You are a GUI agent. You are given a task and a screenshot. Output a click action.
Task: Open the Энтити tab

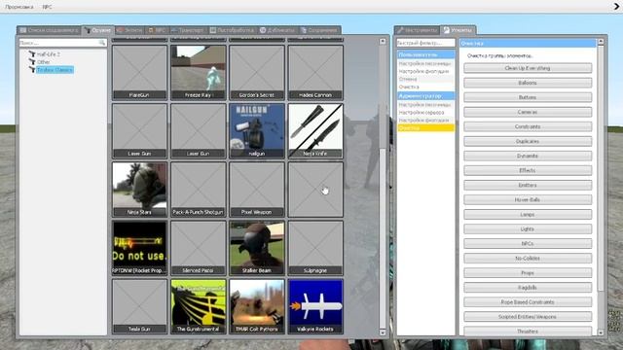pos(129,30)
